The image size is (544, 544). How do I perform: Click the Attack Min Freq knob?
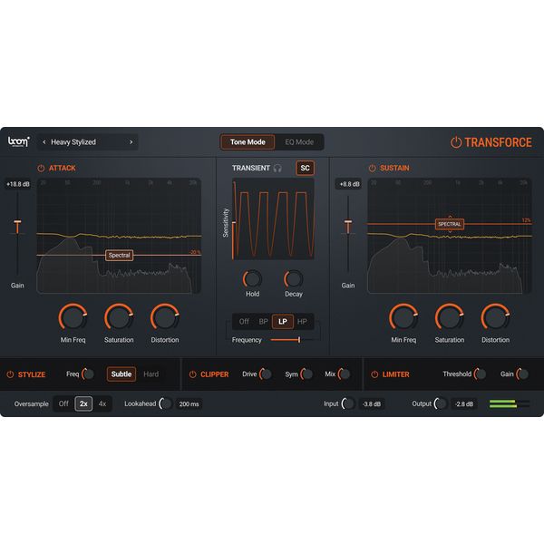[x=73, y=317]
